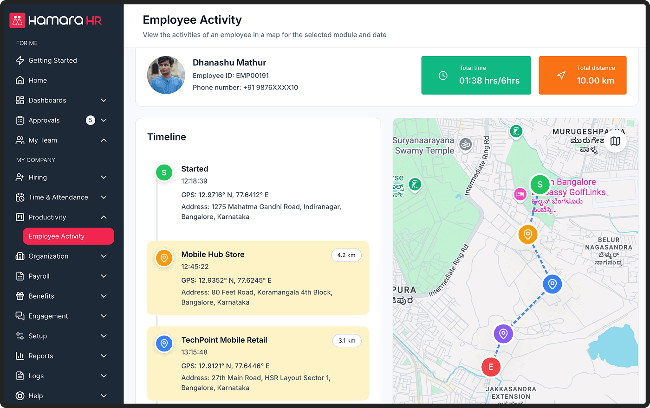Click the orange location pin on map
The width and height of the screenshot is (650, 408).
528,235
